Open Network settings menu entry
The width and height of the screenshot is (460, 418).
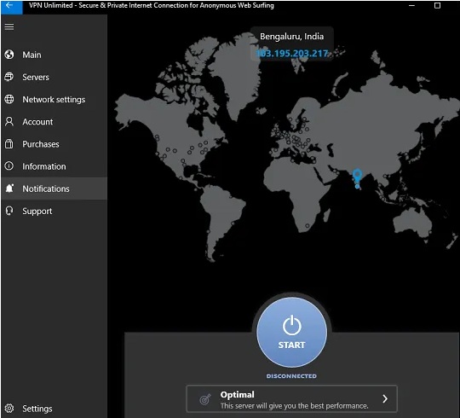click(x=54, y=99)
